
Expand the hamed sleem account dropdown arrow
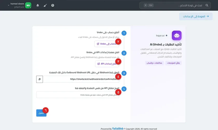click(x=9, y=5)
